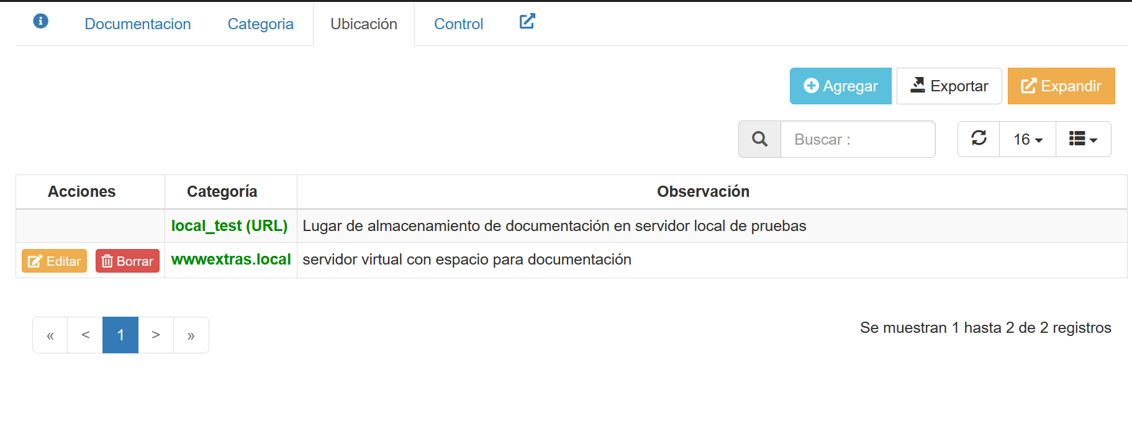The image size is (1132, 444).
Task: Expand the 16 rows-per-page dropdown
Action: coord(1028,139)
